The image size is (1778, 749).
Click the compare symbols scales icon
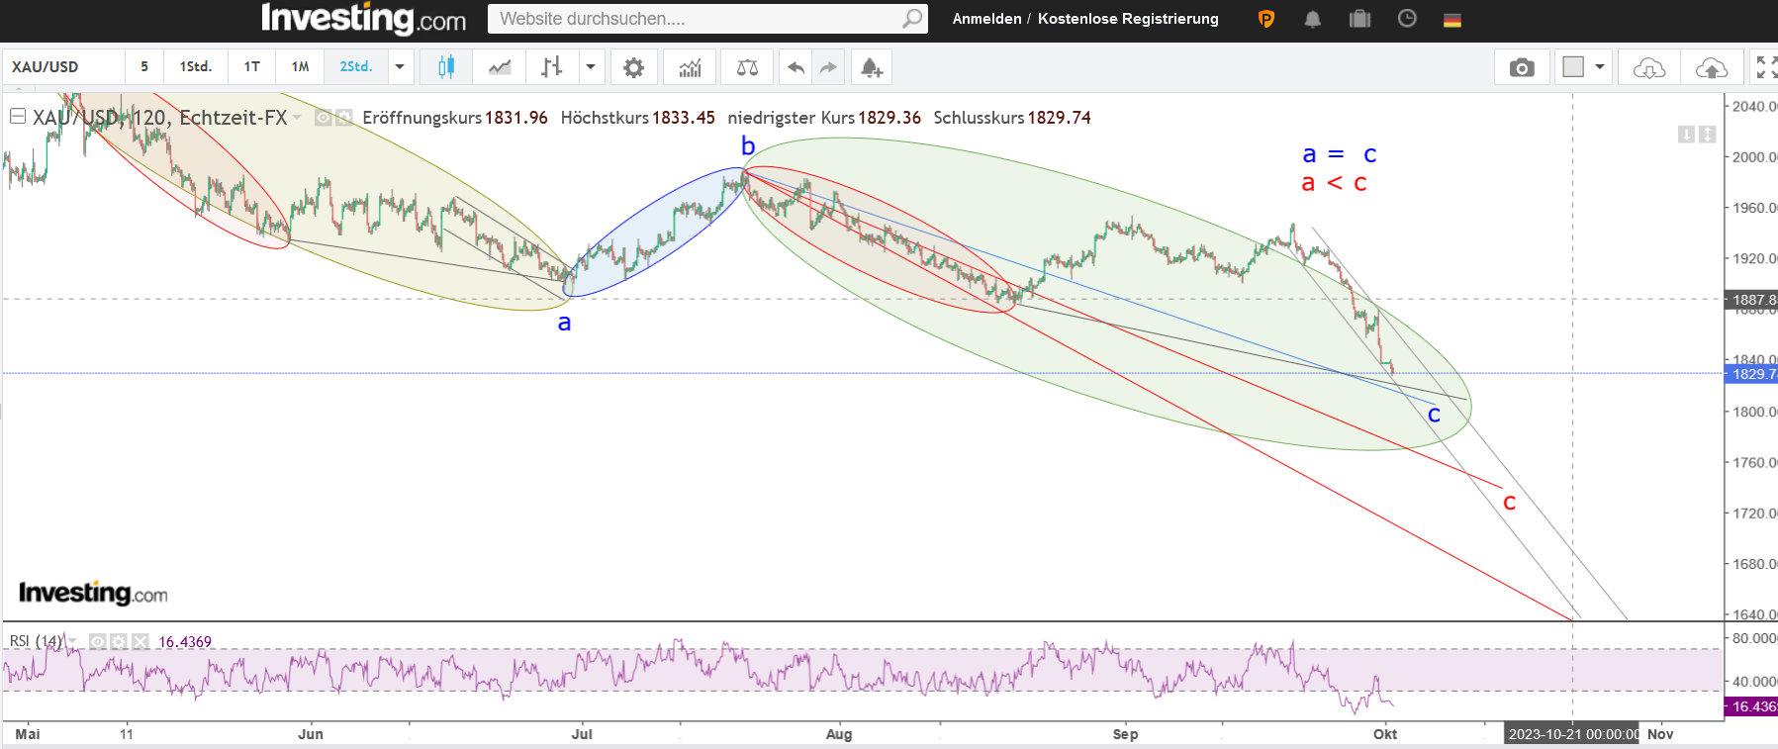pos(747,67)
